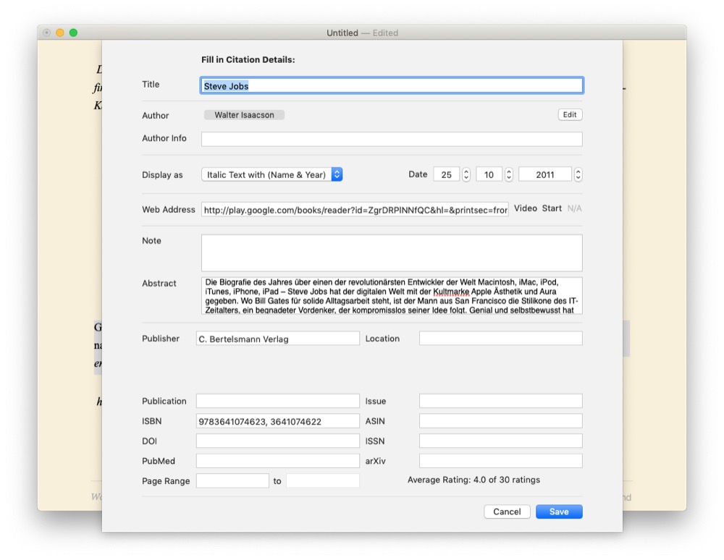The height and width of the screenshot is (560, 724).
Task: Open the Display as dropdown
Action: click(271, 174)
